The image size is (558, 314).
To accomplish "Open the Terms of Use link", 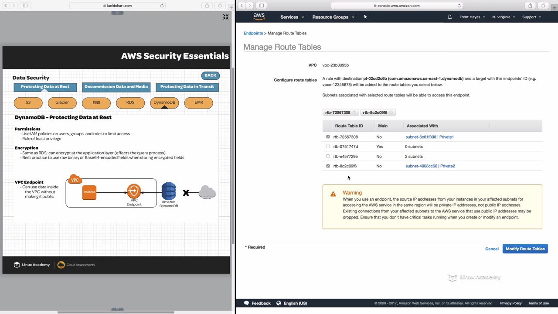I will coord(538,303).
